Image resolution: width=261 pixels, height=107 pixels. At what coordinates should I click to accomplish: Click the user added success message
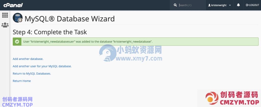click(x=88, y=41)
